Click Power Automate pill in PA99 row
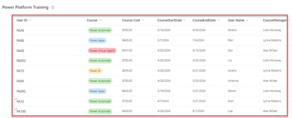292x118 pixels. click(100, 81)
